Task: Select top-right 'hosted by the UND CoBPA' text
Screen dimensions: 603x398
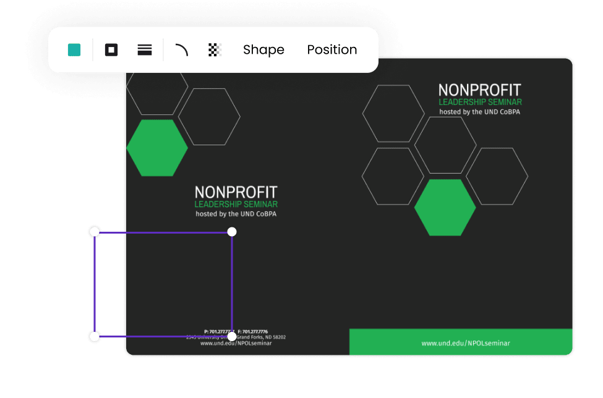Action: (479, 112)
